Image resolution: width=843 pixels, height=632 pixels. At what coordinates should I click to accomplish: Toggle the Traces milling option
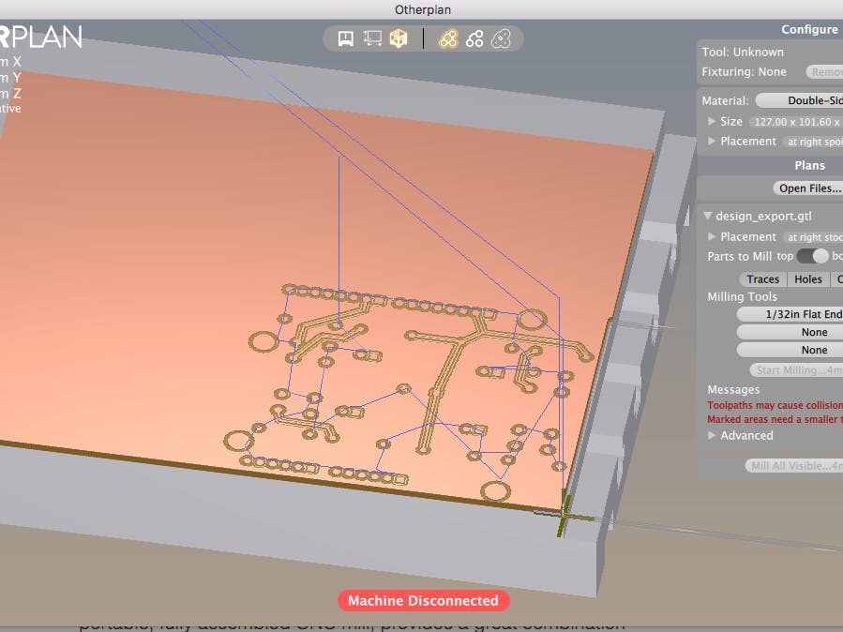[761, 278]
